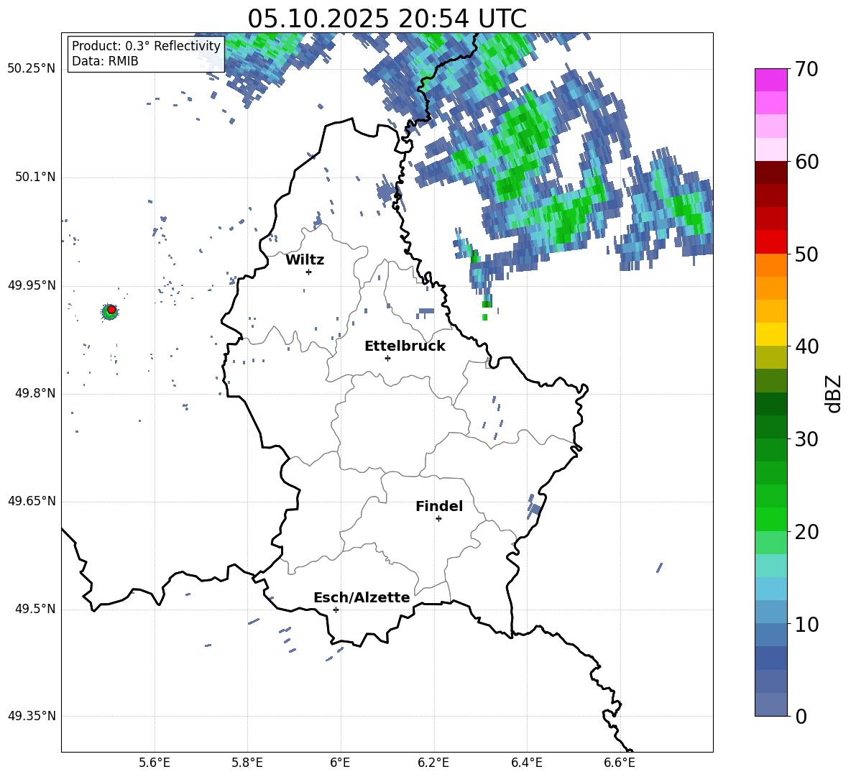Pick the light blue swatch near 10 dBZ
The width and height of the screenshot is (851, 777).
pos(770,612)
